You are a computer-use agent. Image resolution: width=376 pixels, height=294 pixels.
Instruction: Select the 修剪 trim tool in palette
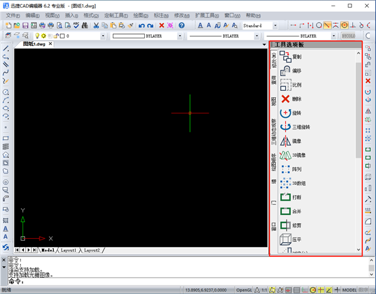pos(291,226)
